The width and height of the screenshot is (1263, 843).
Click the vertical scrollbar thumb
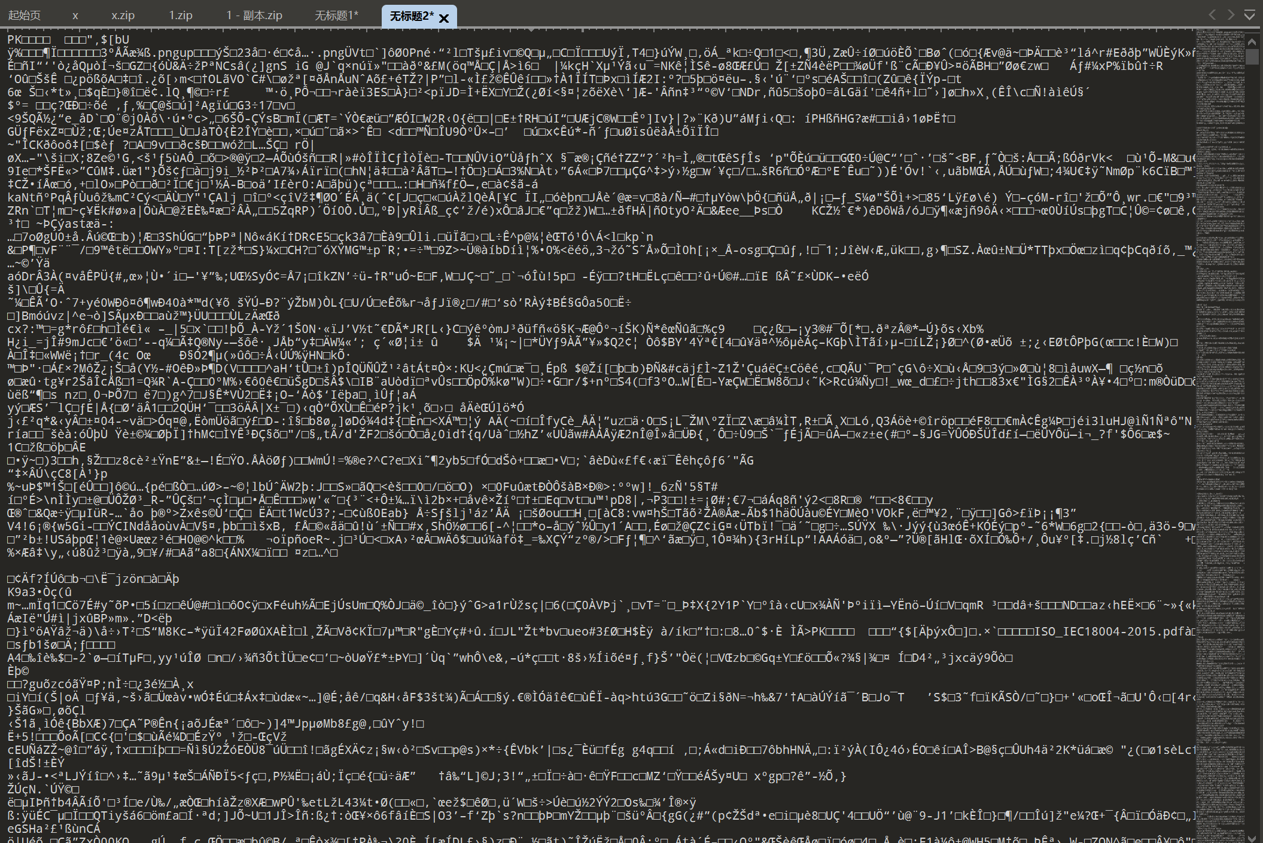tap(1252, 57)
